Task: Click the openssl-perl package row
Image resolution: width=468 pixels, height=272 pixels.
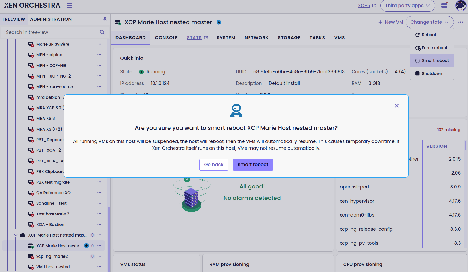Action: coord(400,187)
